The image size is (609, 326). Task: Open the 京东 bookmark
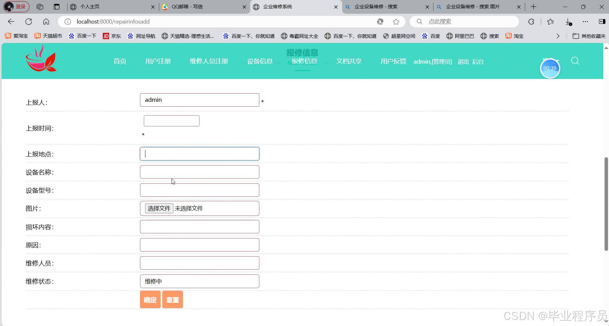point(112,36)
